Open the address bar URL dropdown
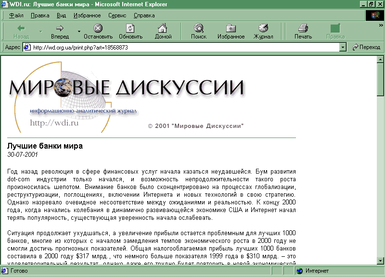The width and height of the screenshot is (385, 277). tap(343, 47)
